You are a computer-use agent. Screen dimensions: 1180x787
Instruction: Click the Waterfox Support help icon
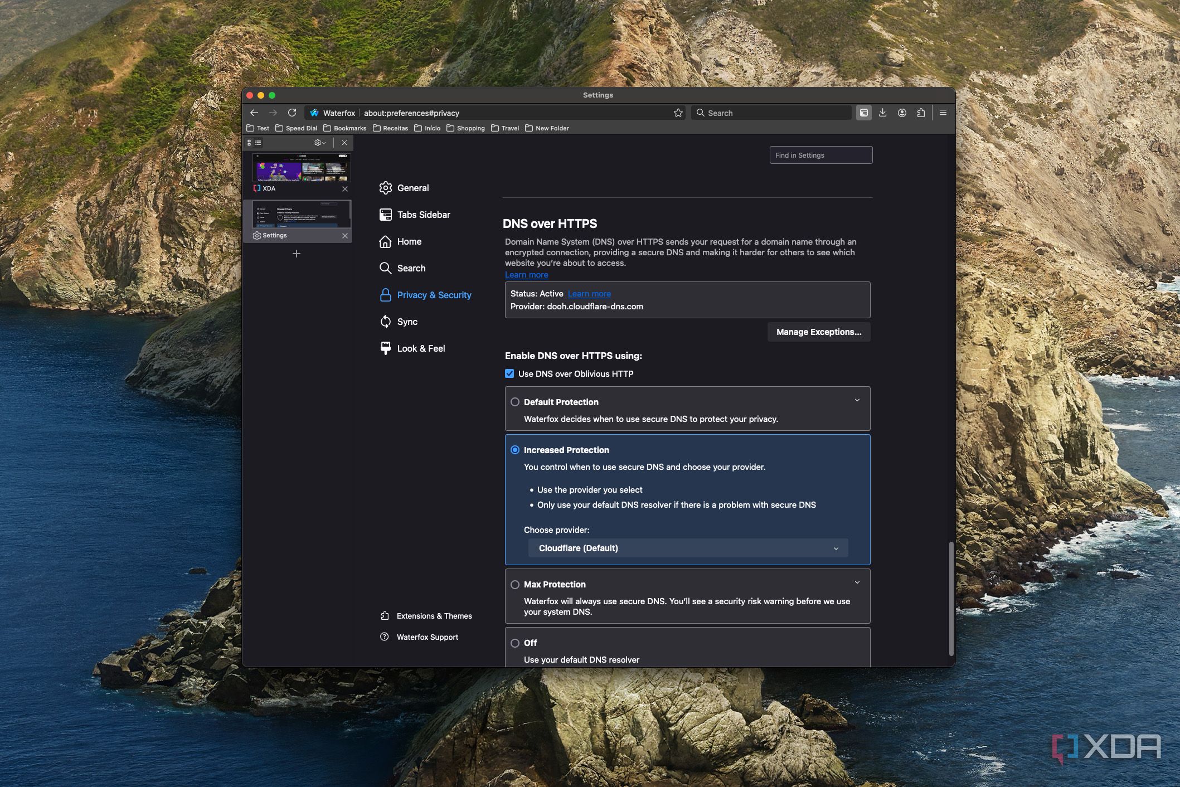click(x=385, y=637)
